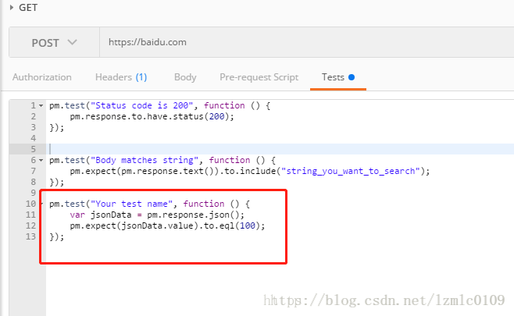Expand the GET request triangle
This screenshot has width=514, height=316.
click(x=12, y=7)
